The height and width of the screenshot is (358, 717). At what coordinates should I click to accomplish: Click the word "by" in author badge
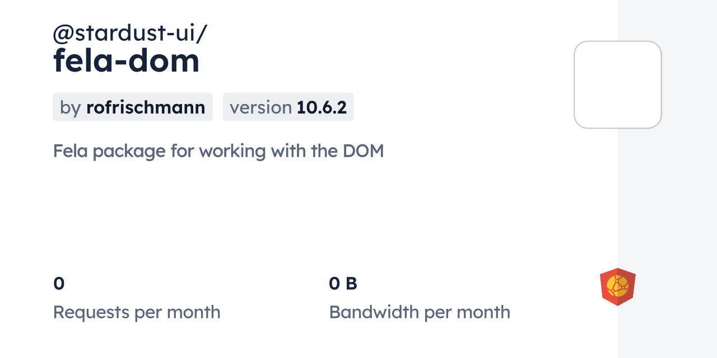click(x=71, y=107)
